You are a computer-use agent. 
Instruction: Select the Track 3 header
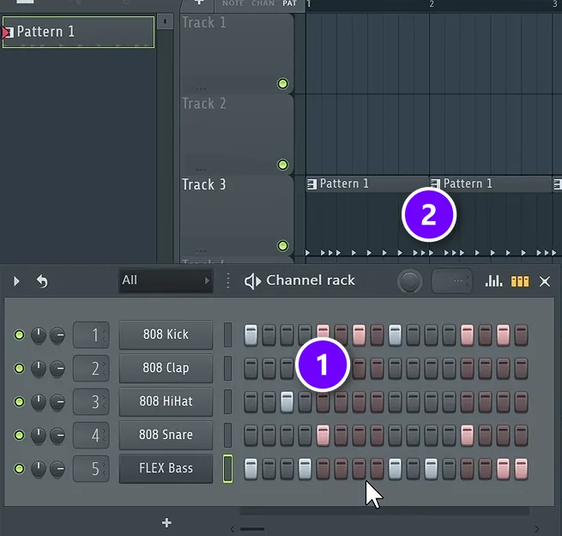pyautogui.click(x=237, y=216)
